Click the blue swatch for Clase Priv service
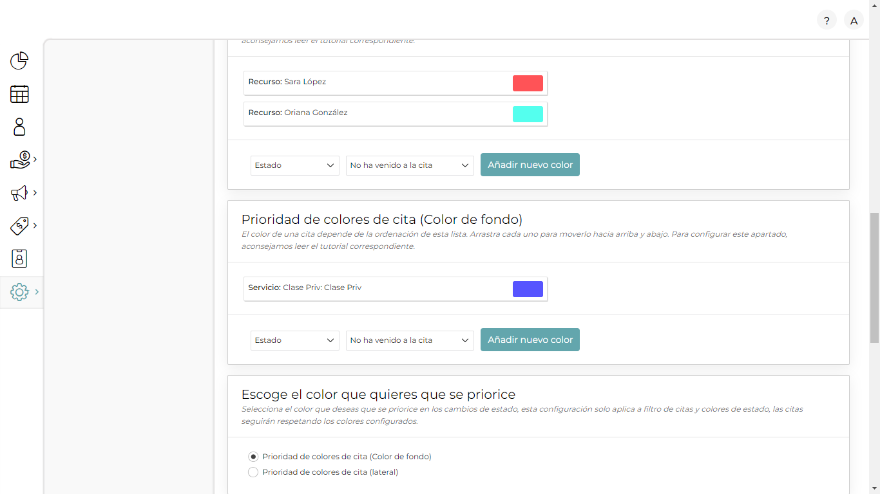Screen dimensions: 880x494 (528, 289)
